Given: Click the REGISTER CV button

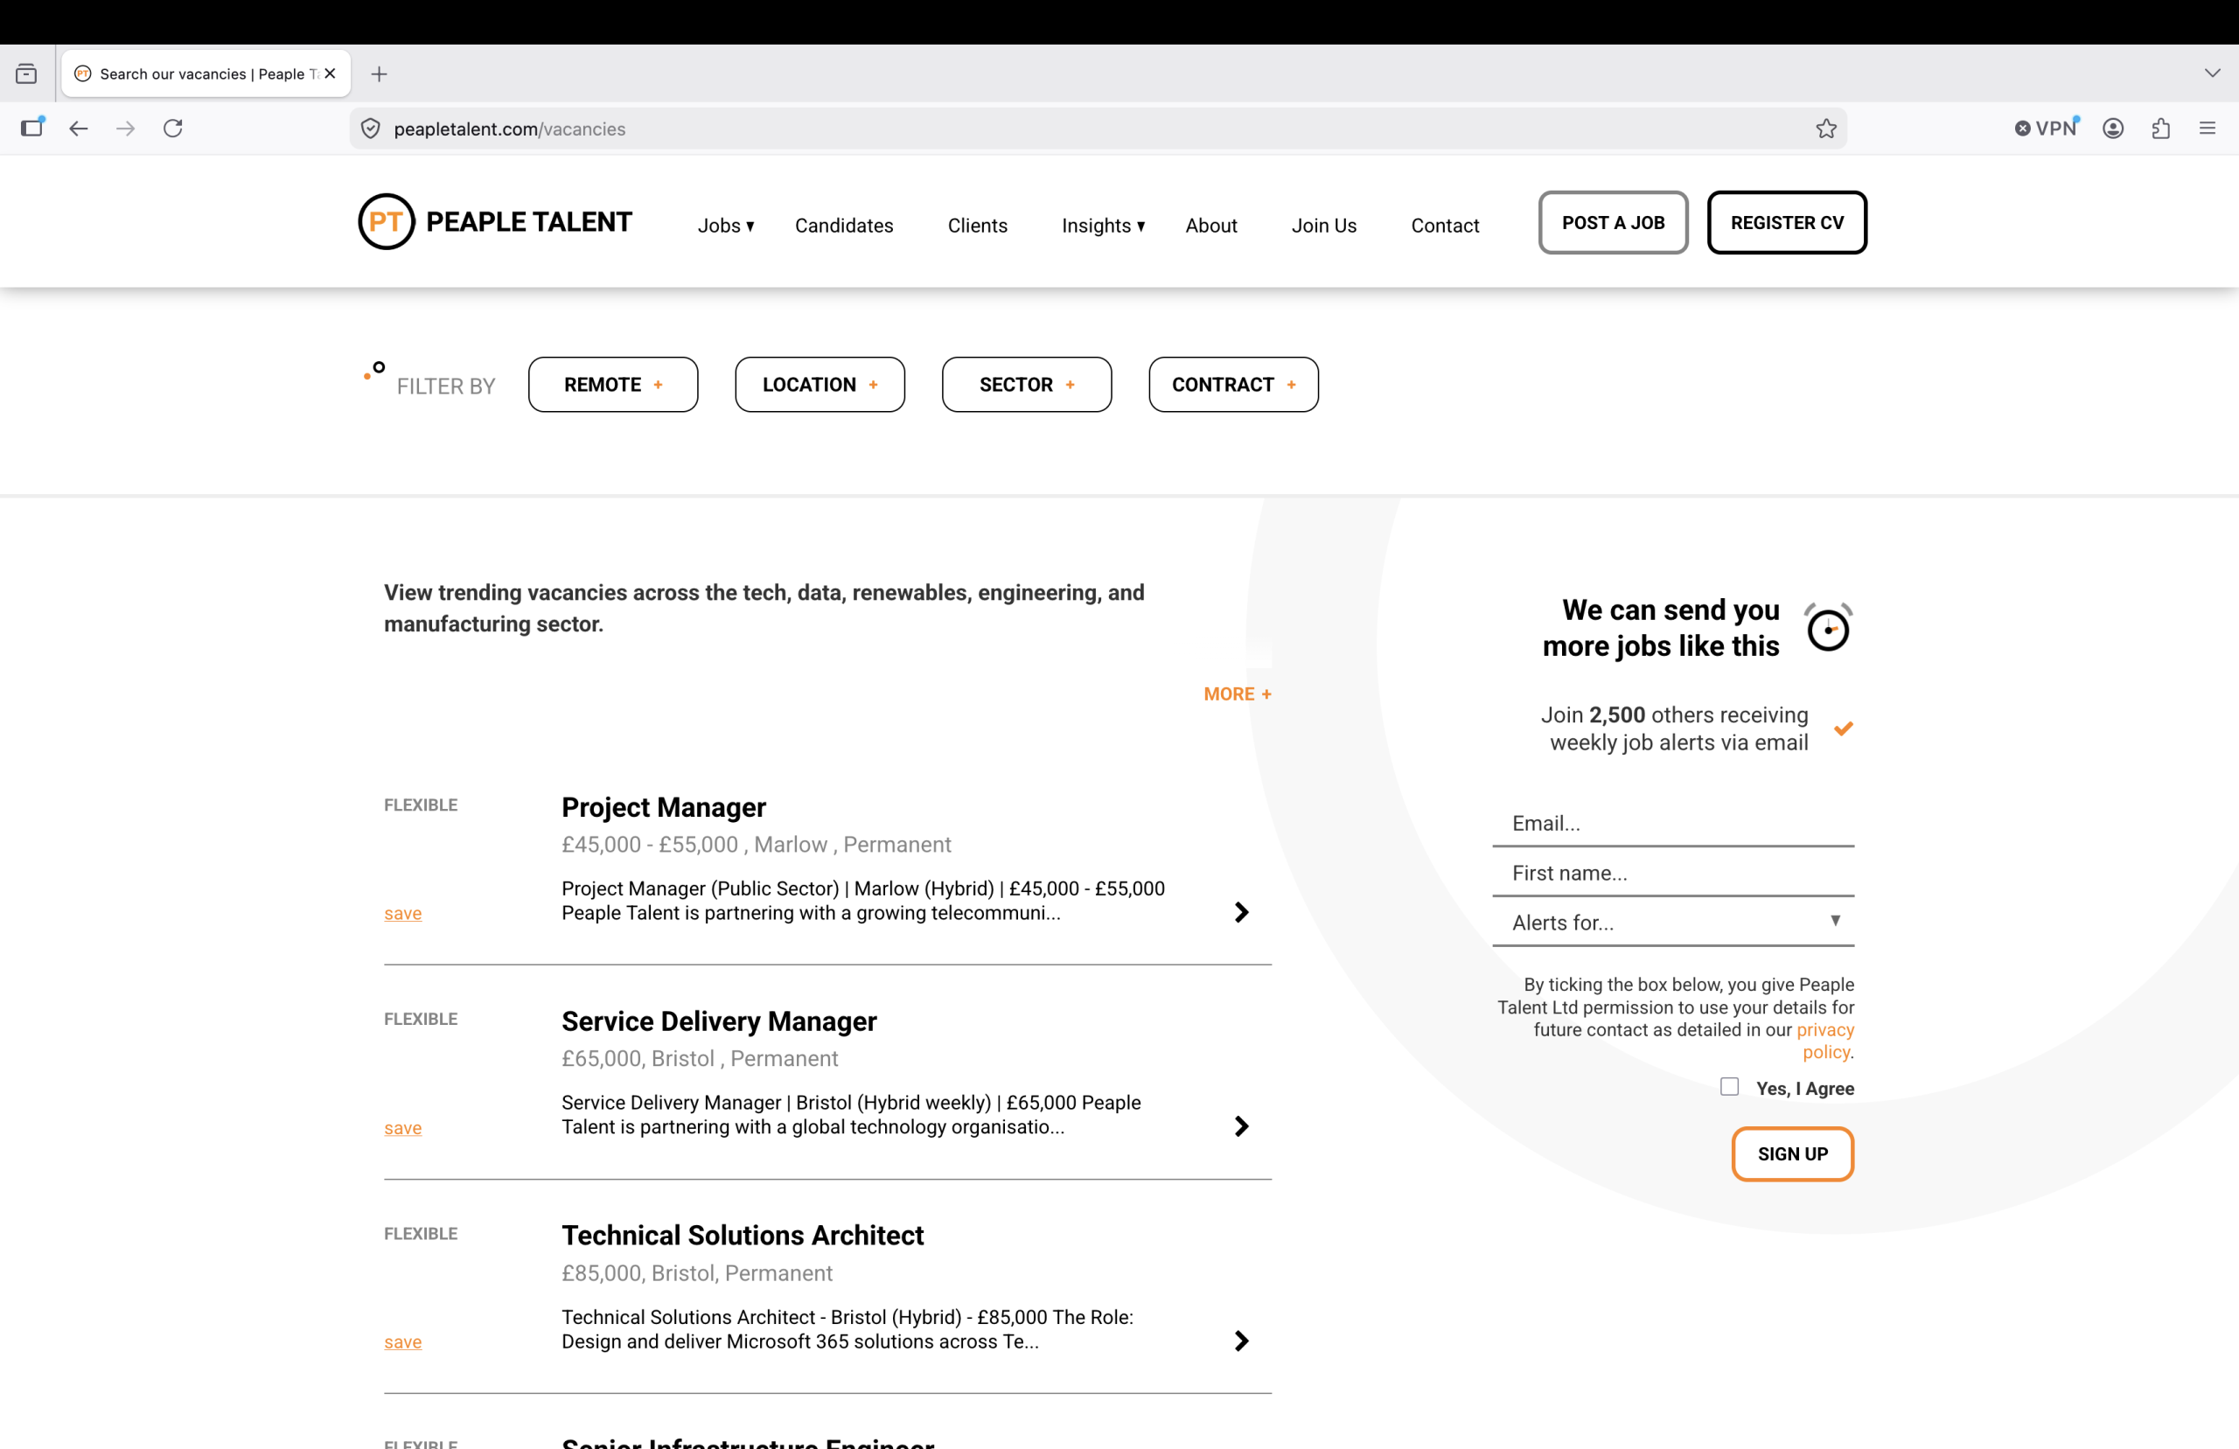Looking at the screenshot, I should tap(1787, 223).
